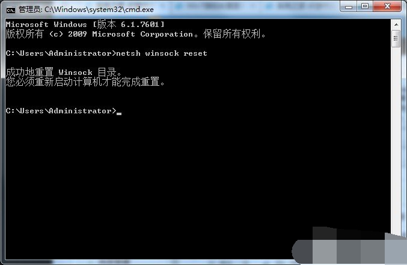The height and width of the screenshot is (265, 407).
Task: Click the blinking cursor after the prompt
Action: (119, 113)
